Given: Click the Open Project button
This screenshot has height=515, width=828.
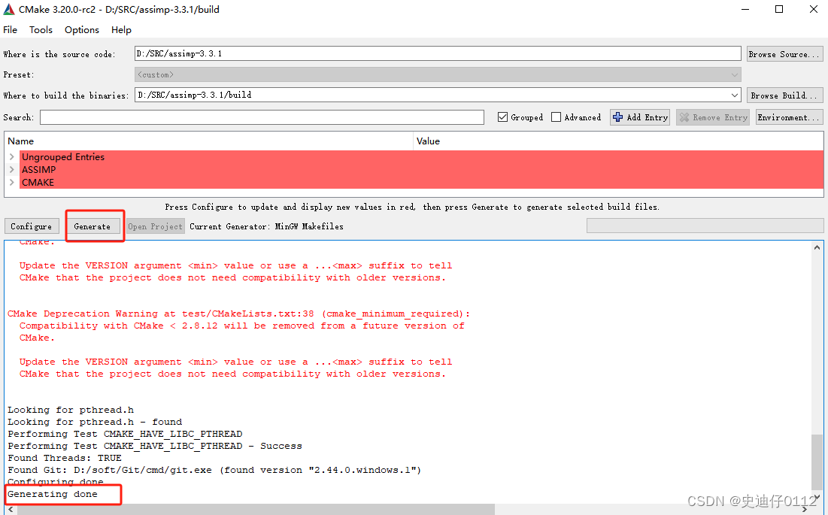Looking at the screenshot, I should (x=155, y=226).
